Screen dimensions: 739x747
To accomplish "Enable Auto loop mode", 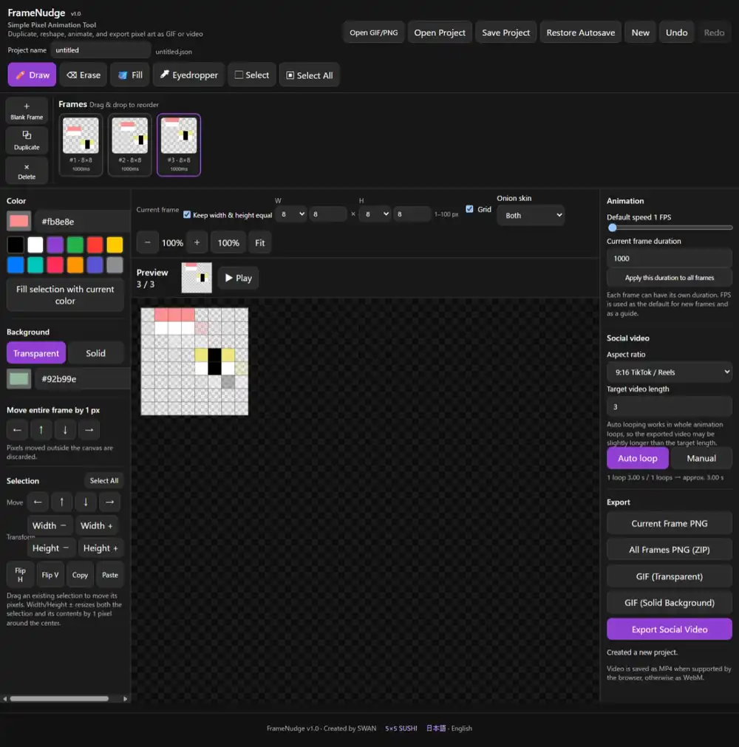I will pyautogui.click(x=638, y=458).
